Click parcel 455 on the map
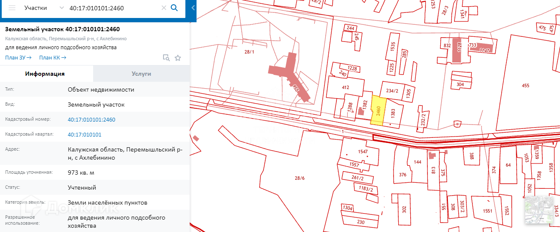Image resolution: width=560 pixels, height=232 pixels. (526, 86)
